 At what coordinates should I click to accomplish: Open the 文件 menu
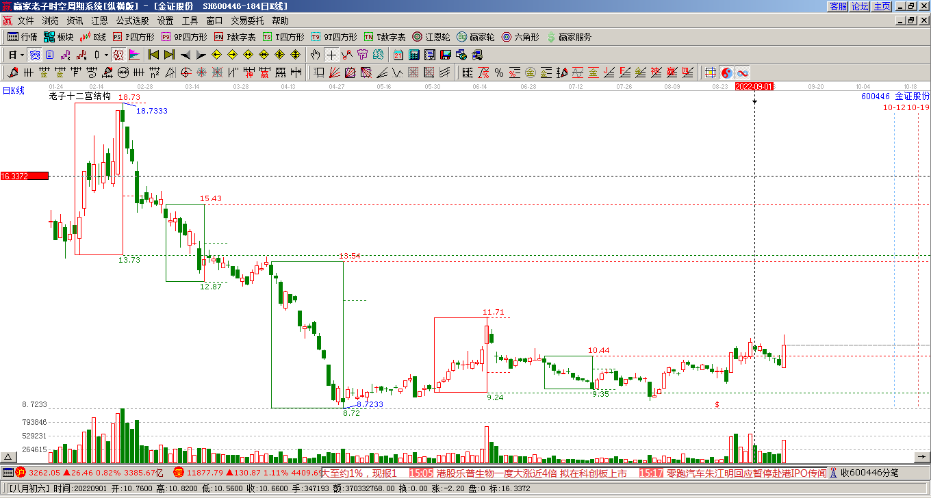(25, 21)
